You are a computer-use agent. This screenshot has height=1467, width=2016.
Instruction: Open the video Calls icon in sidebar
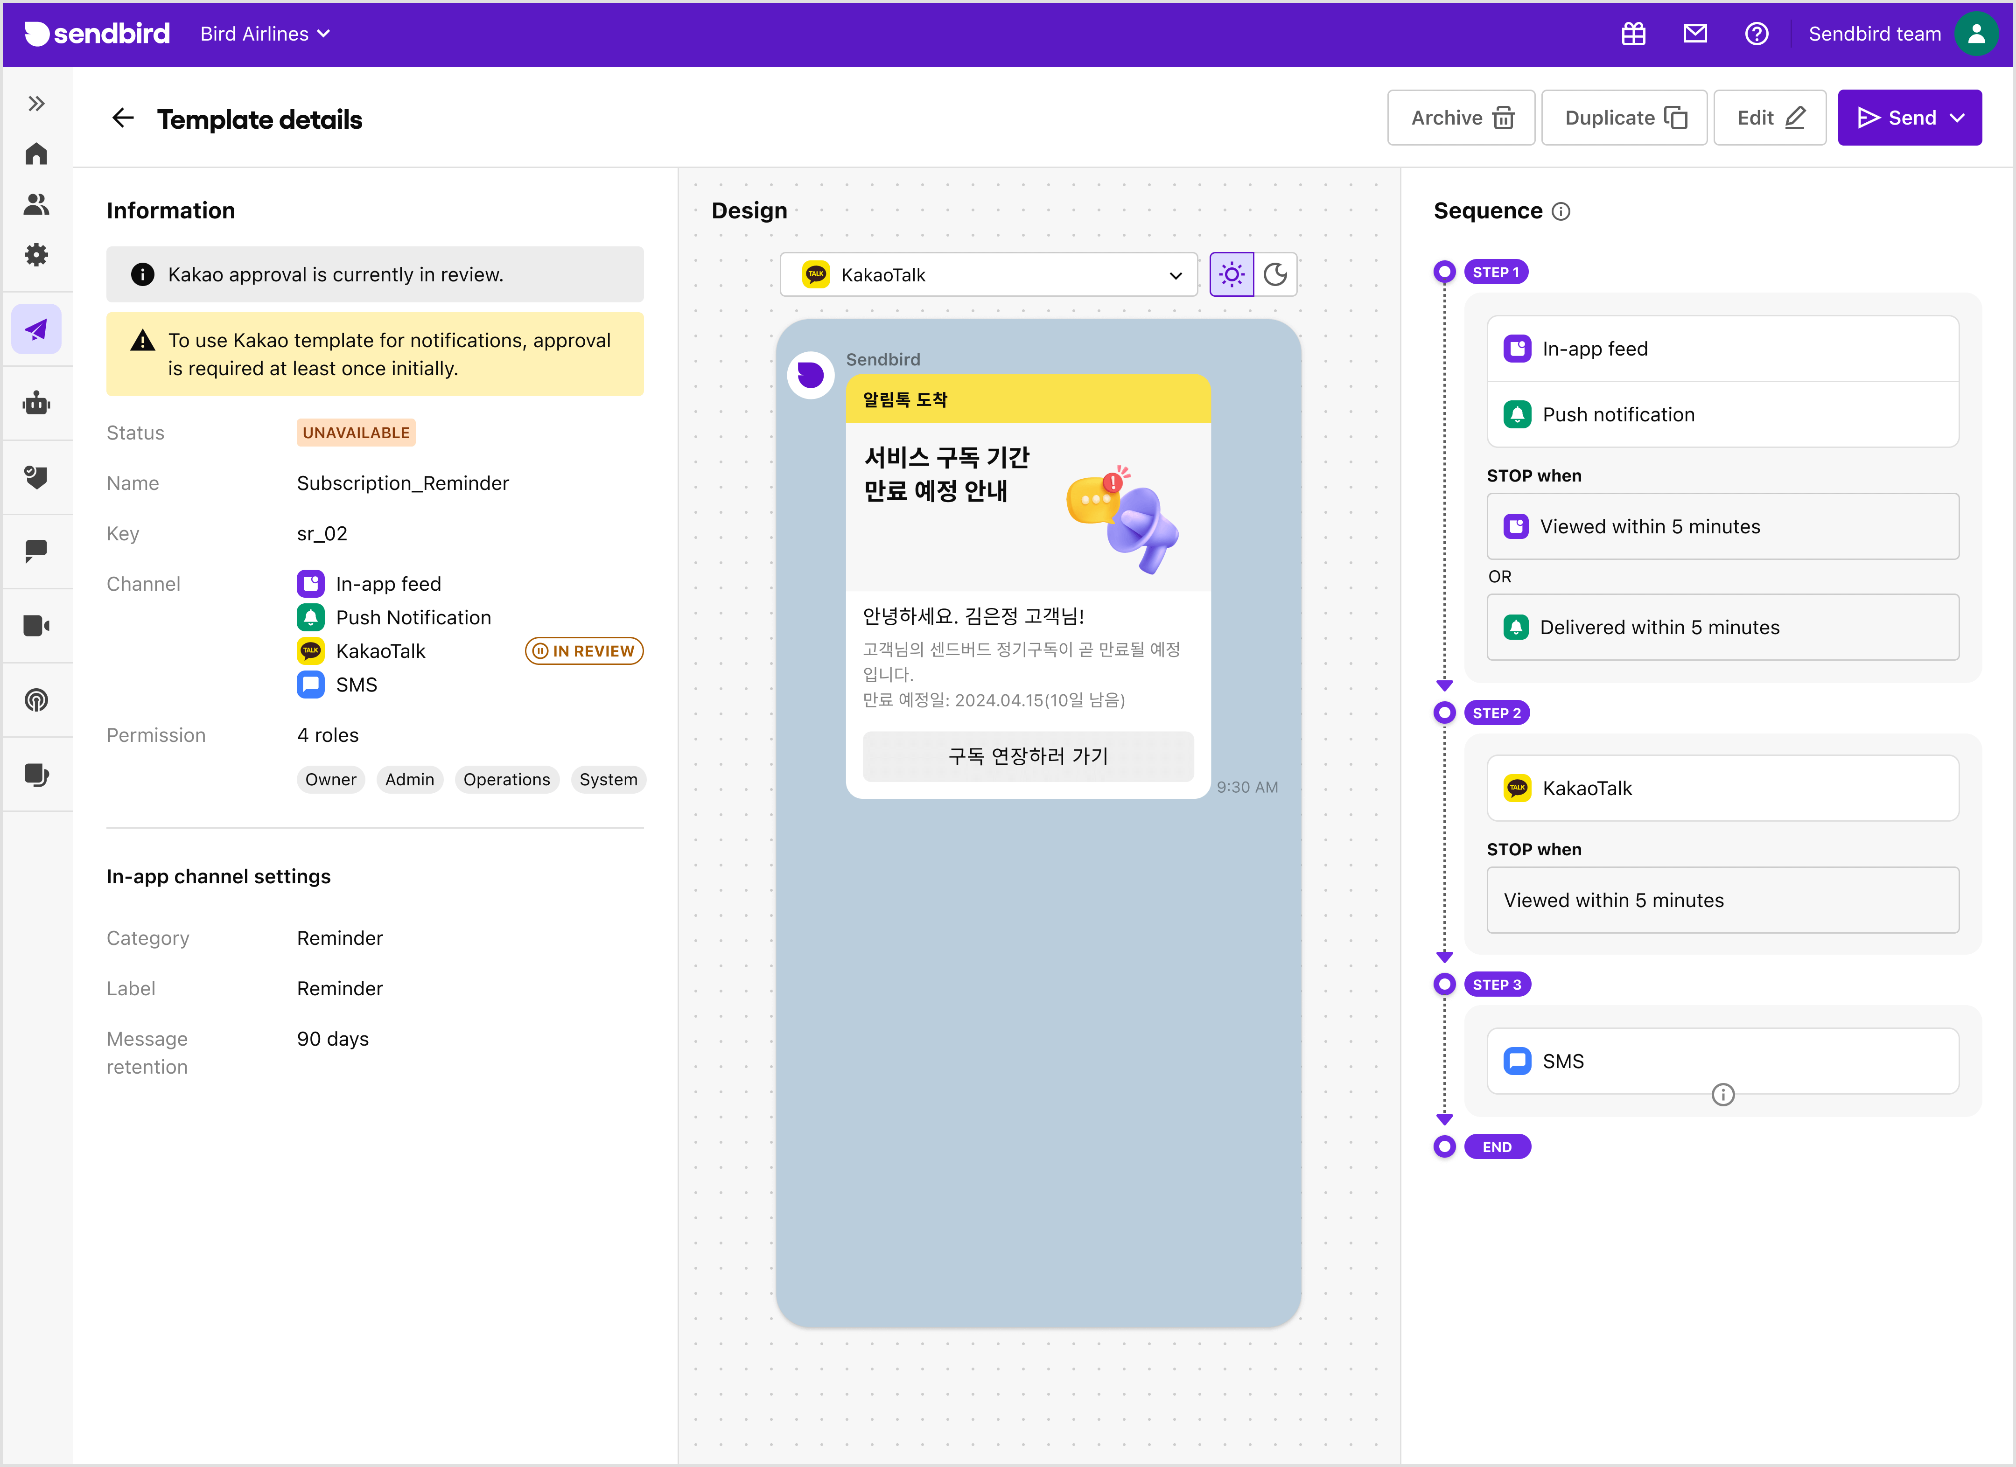click(x=36, y=626)
